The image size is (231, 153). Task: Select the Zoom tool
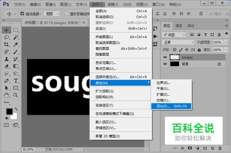(16, 95)
